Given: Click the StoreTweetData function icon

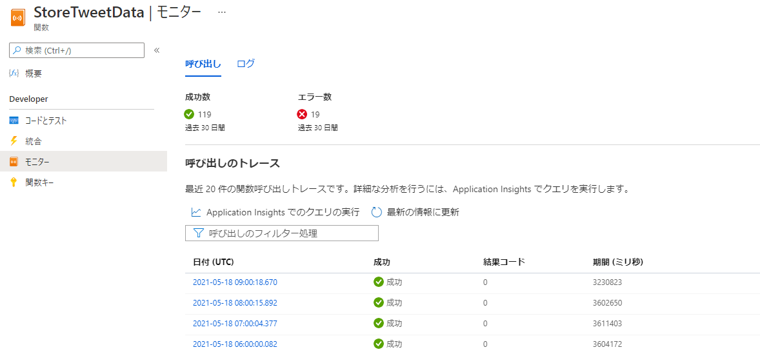Looking at the screenshot, I should tap(19, 19).
